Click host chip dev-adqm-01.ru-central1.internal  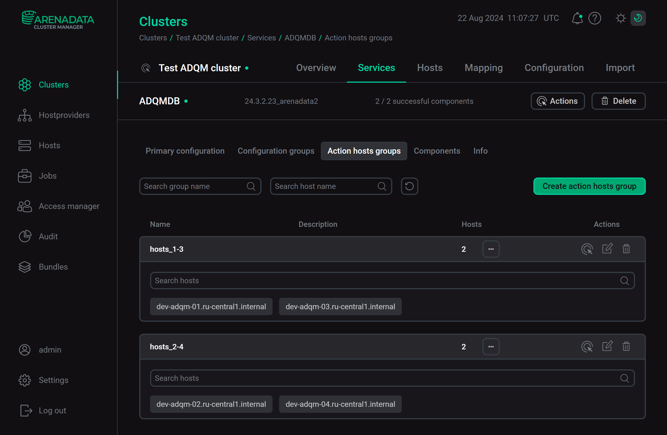click(x=211, y=307)
